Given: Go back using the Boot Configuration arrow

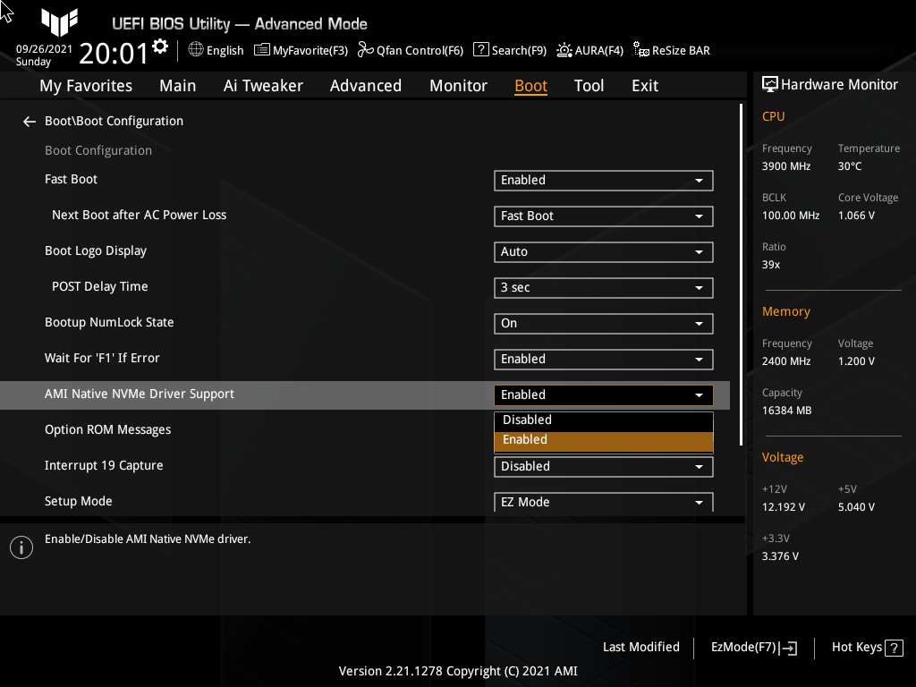Looking at the screenshot, I should [x=29, y=121].
